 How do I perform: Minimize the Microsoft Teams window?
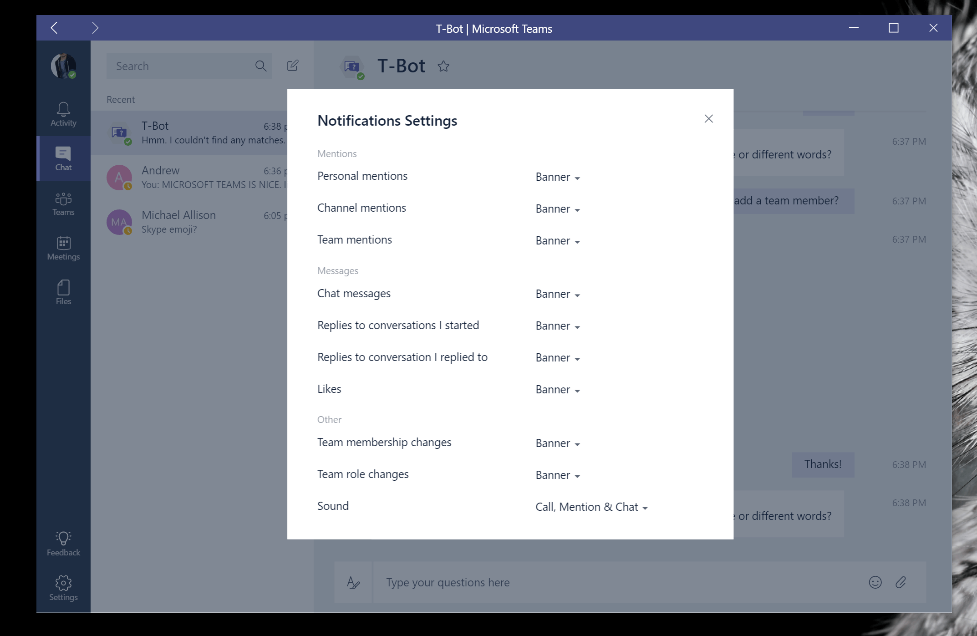[854, 28]
